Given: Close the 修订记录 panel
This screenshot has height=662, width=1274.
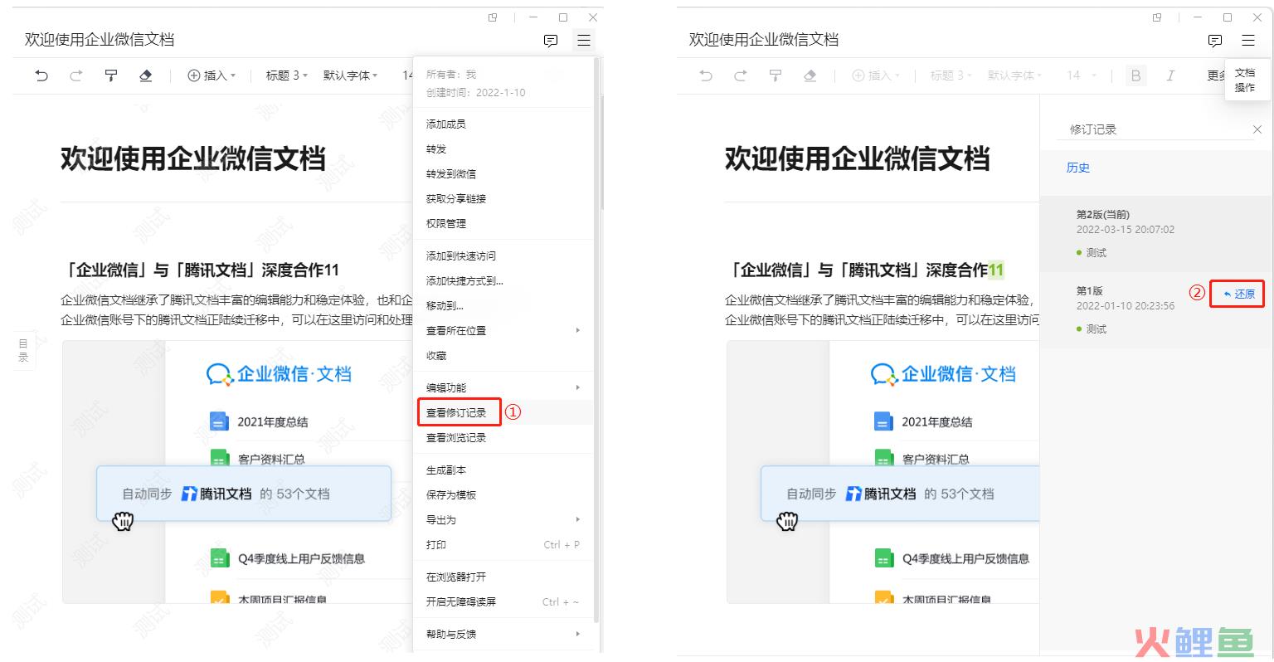Looking at the screenshot, I should tap(1257, 129).
